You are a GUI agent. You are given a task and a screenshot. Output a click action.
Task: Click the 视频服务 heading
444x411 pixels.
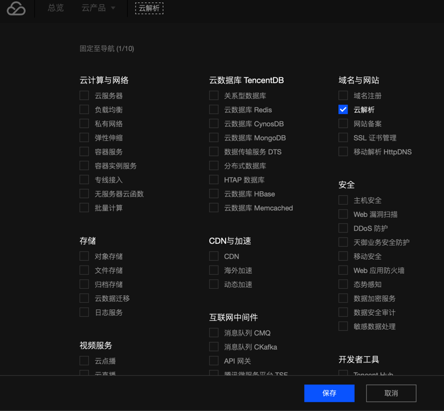pyautogui.click(x=96, y=346)
